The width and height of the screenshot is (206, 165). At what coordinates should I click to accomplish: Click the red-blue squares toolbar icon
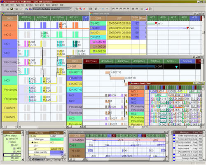point(81,9)
